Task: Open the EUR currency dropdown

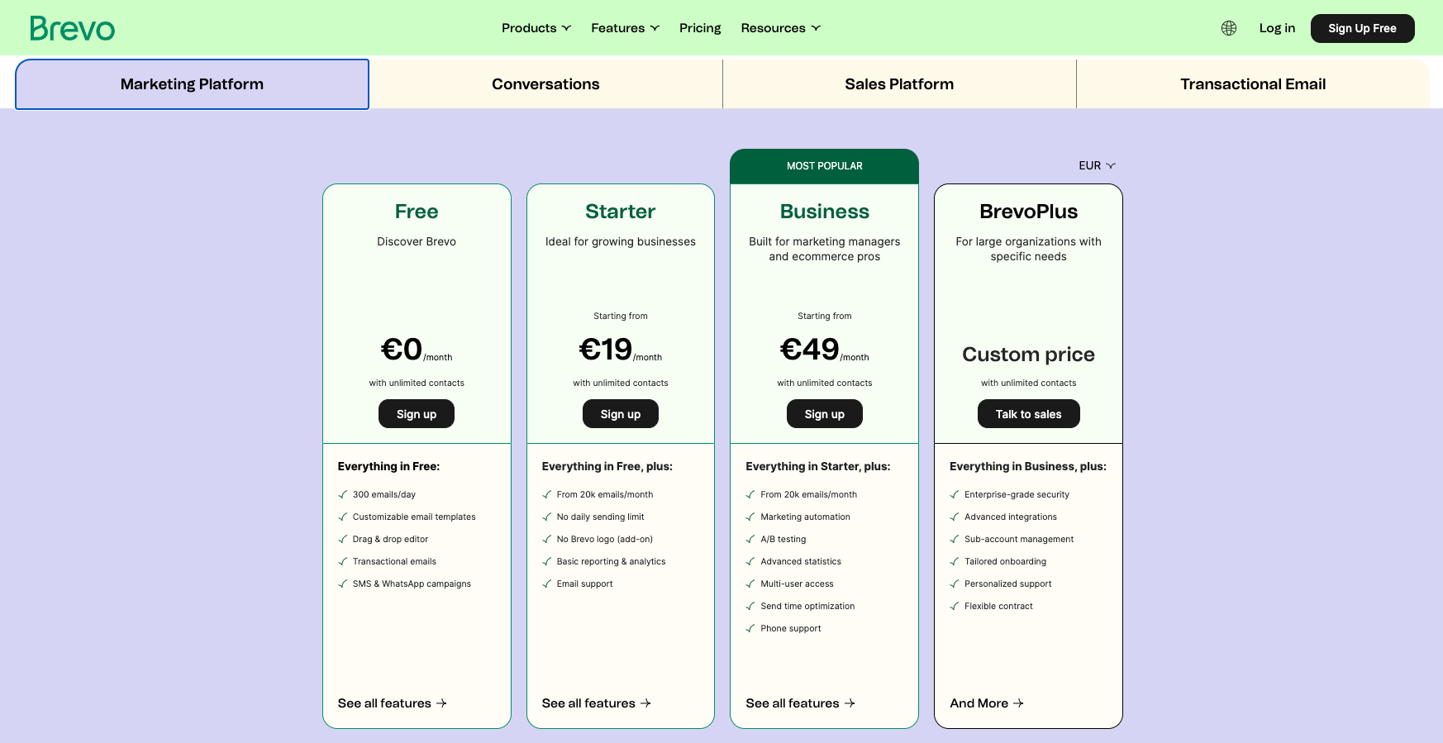Action: pos(1097,165)
